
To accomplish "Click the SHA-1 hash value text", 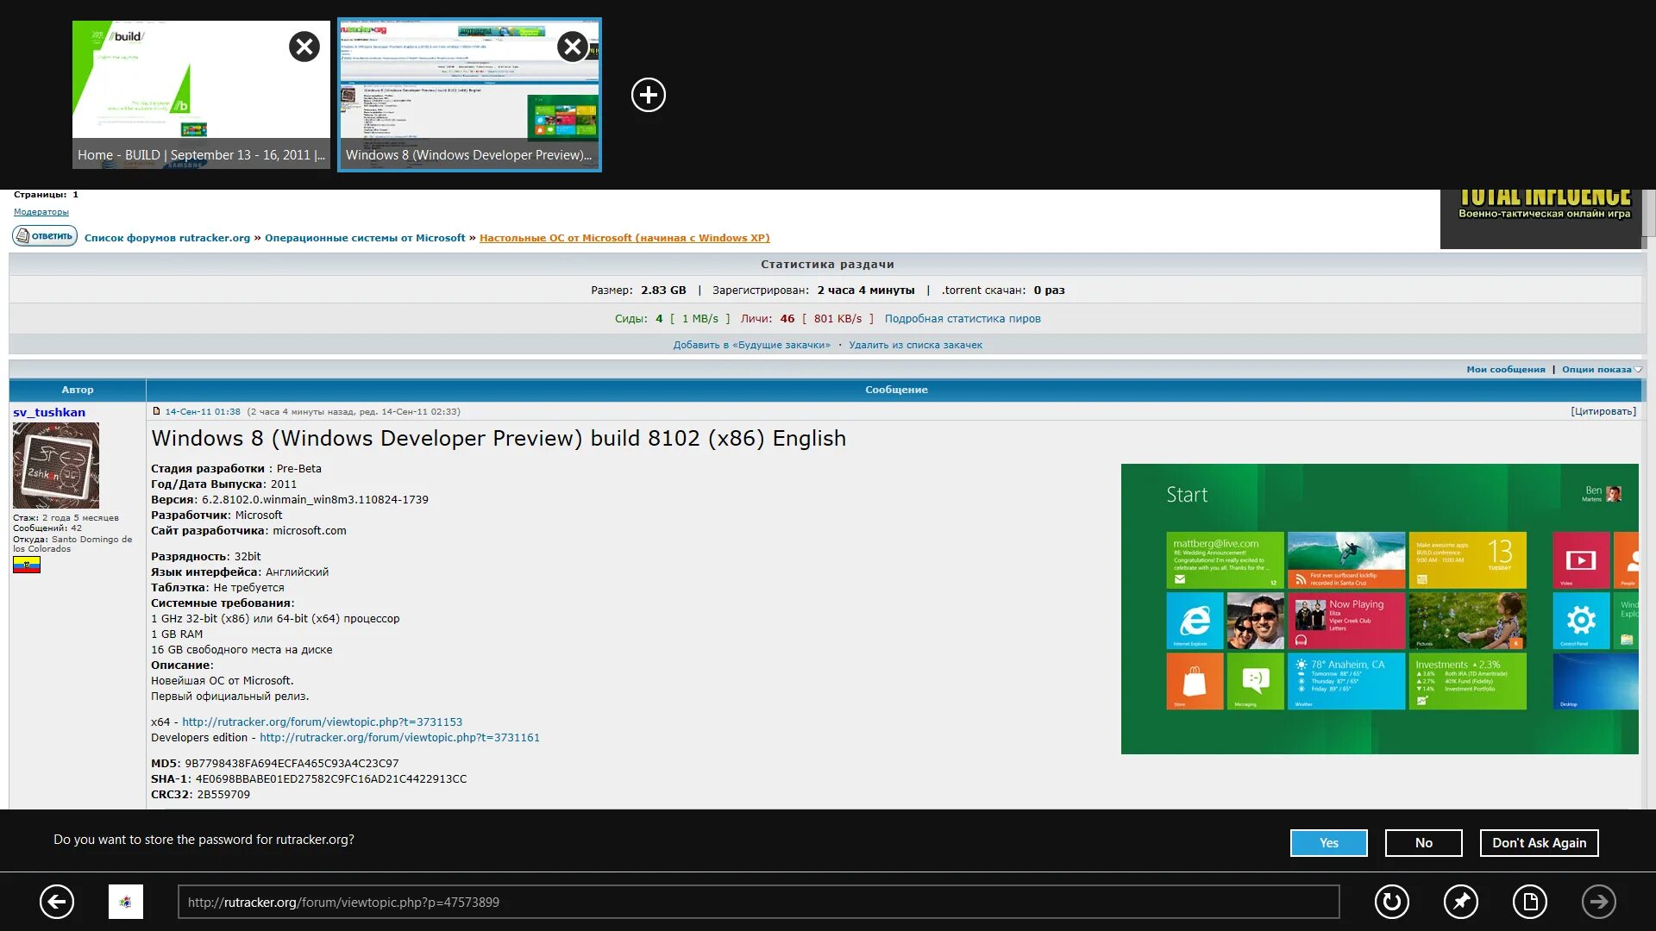I will (331, 779).
